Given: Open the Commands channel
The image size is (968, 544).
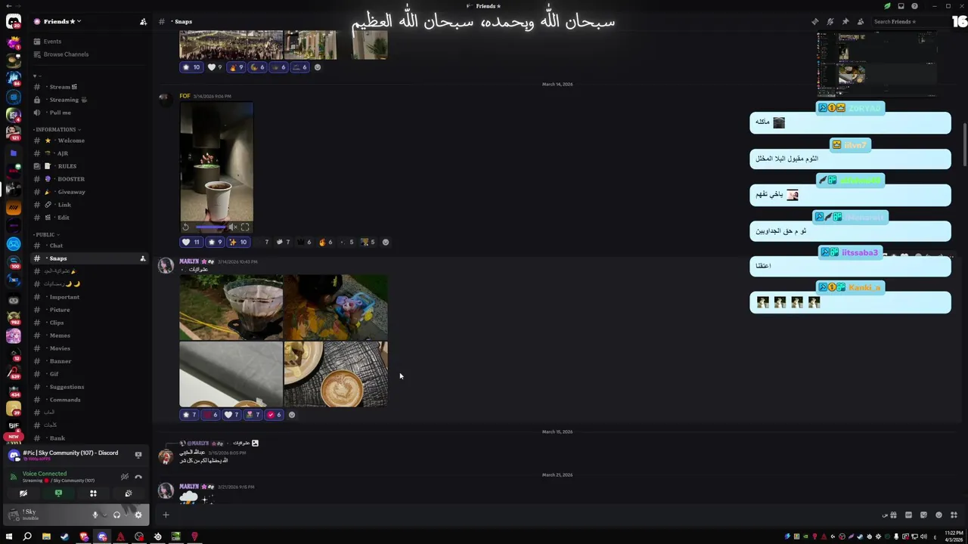Looking at the screenshot, I should [x=89, y=400].
